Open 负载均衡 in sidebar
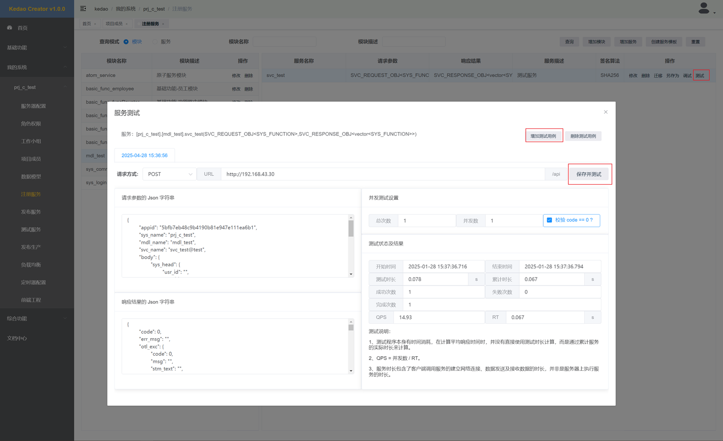This screenshot has width=723, height=441. [x=31, y=265]
